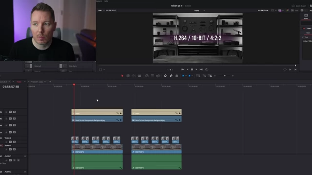
Task: Click the red playhead marker on ruler
Action: (x=74, y=85)
